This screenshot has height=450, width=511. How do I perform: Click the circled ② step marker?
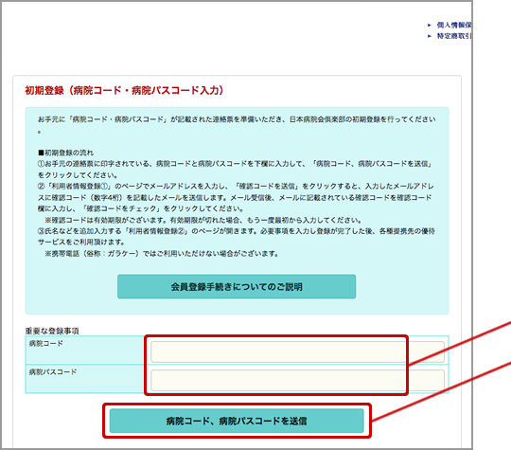pyautogui.click(x=41, y=187)
